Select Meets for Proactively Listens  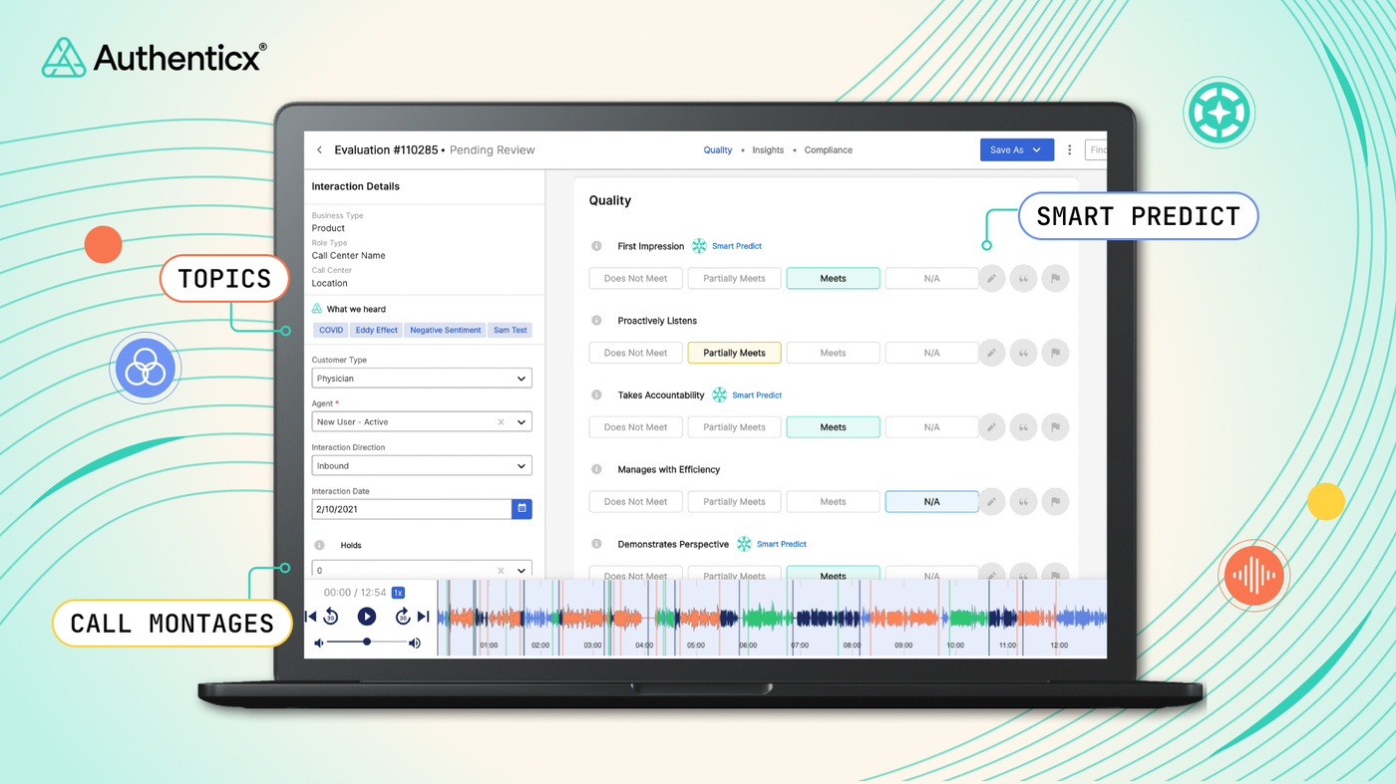click(833, 353)
